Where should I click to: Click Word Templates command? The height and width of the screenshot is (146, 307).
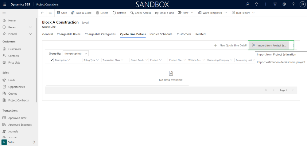click(210, 13)
